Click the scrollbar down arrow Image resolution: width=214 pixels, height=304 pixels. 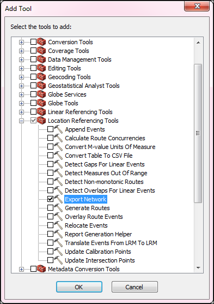198,268
